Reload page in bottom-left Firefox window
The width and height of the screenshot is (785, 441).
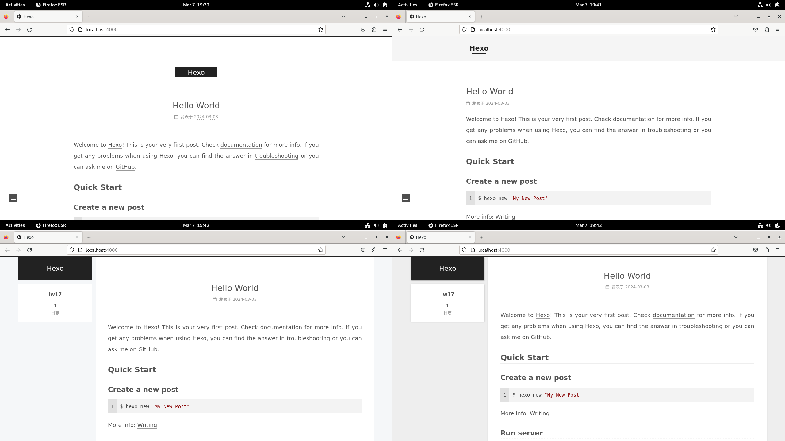coord(29,250)
